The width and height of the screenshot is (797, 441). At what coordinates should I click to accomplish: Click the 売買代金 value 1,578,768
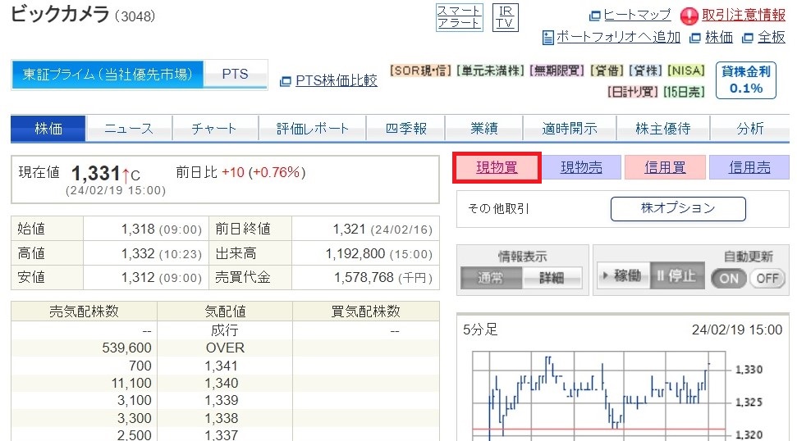[x=364, y=278]
